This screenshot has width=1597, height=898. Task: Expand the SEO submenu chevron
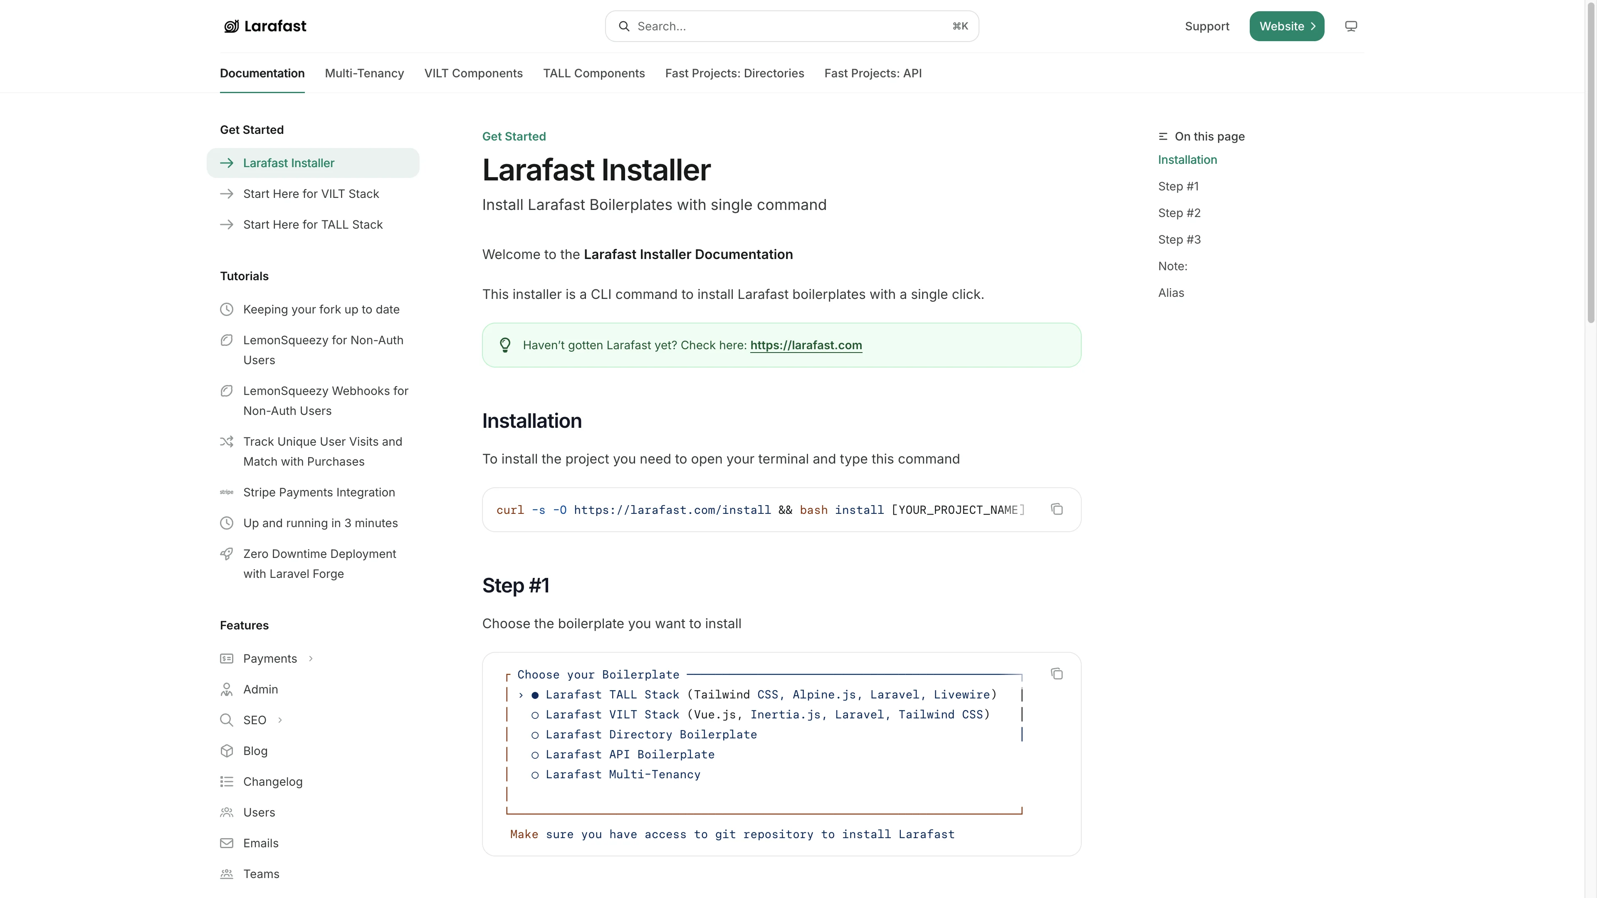click(280, 720)
